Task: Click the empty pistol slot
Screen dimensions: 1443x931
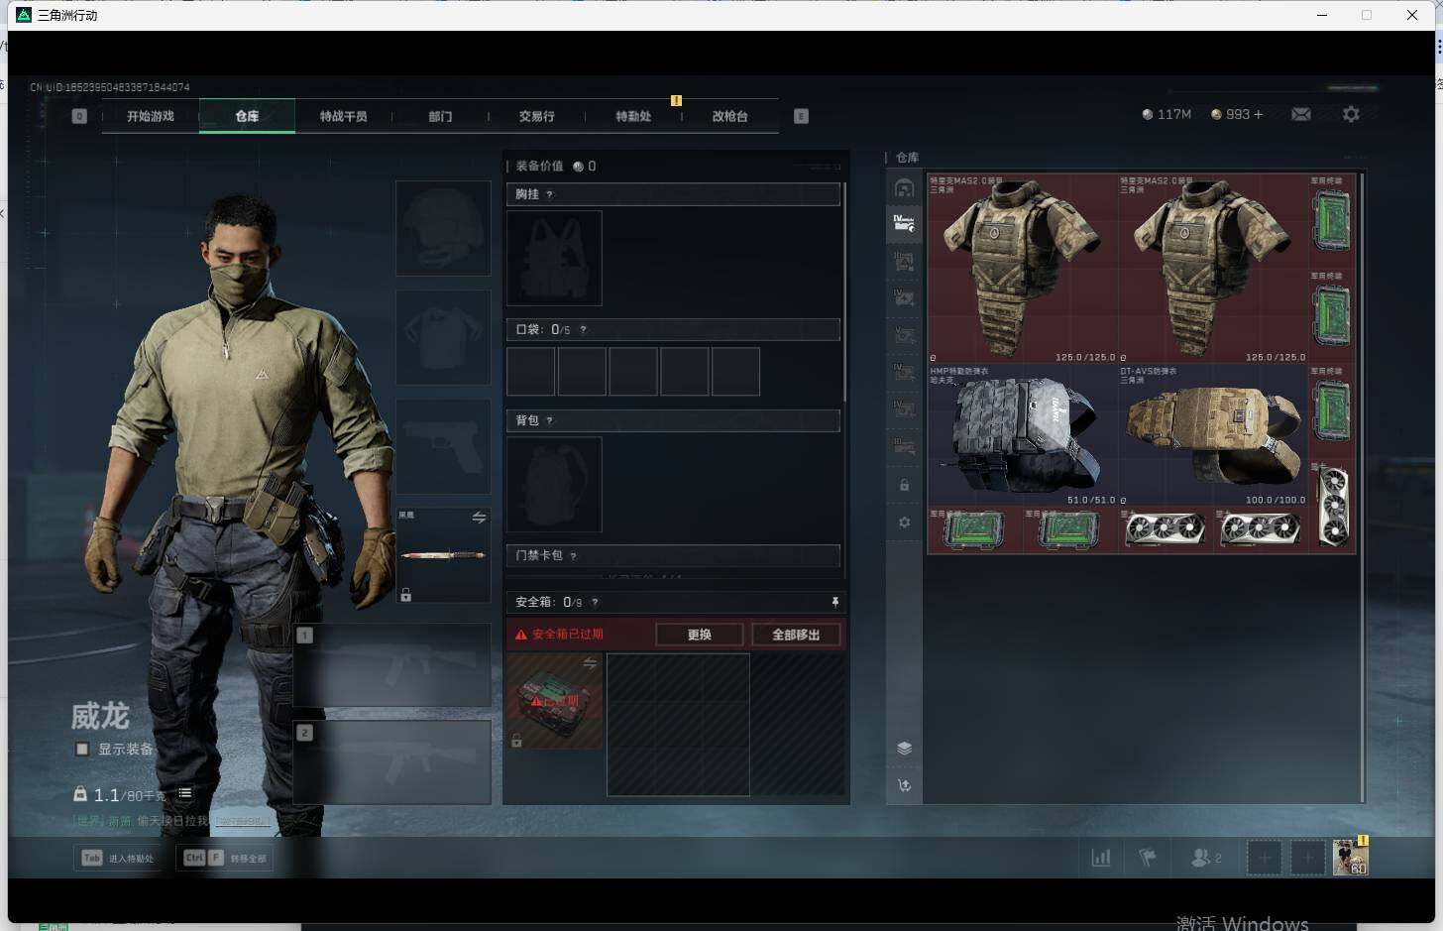Action: coord(443,446)
